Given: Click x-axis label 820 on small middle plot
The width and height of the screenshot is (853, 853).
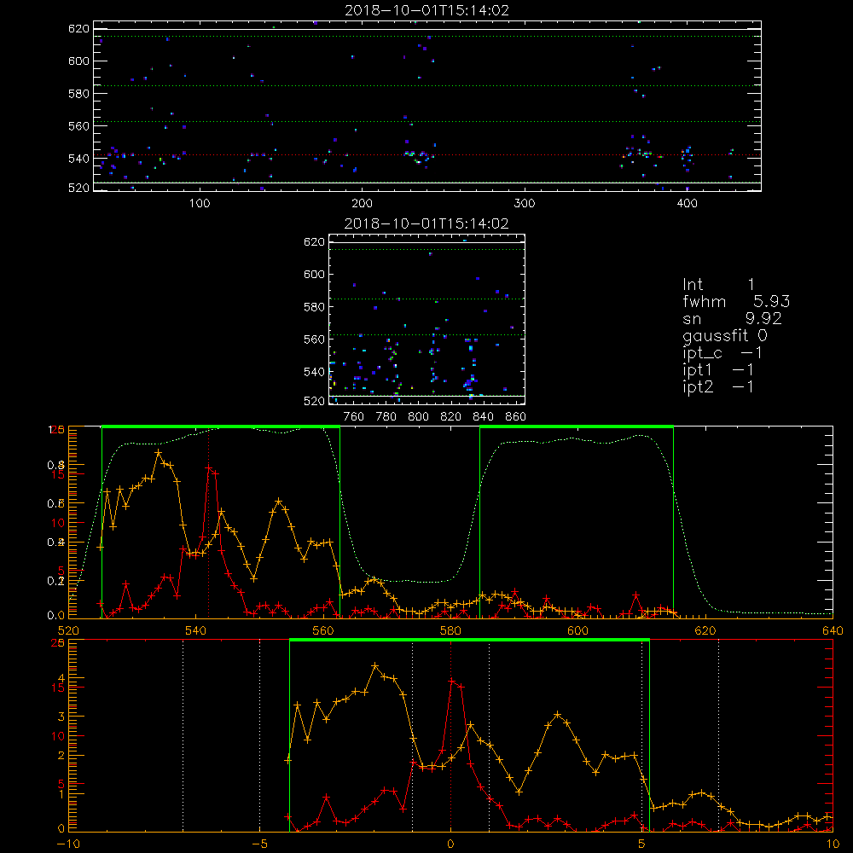Looking at the screenshot, I should [451, 417].
